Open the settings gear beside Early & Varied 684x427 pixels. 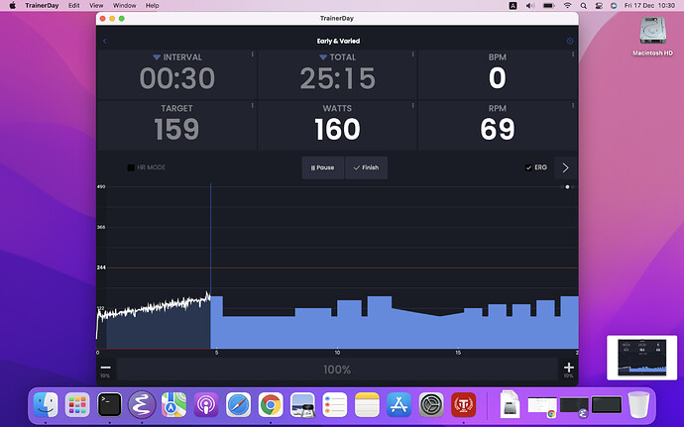click(570, 41)
